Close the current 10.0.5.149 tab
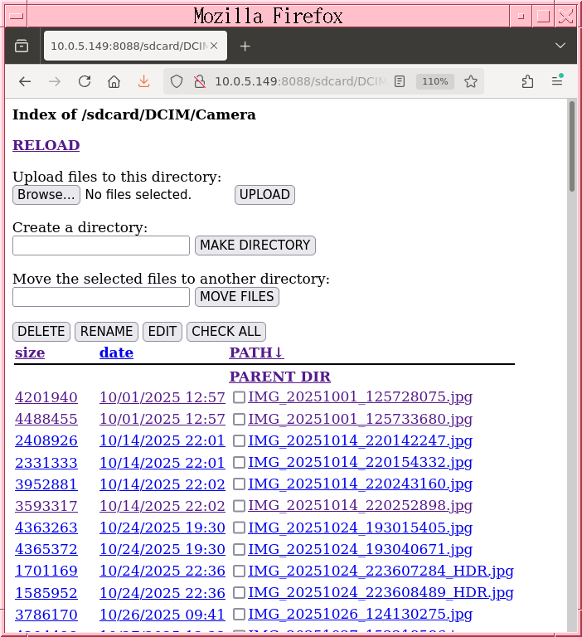Viewport: 582px width, 637px height. tap(215, 46)
